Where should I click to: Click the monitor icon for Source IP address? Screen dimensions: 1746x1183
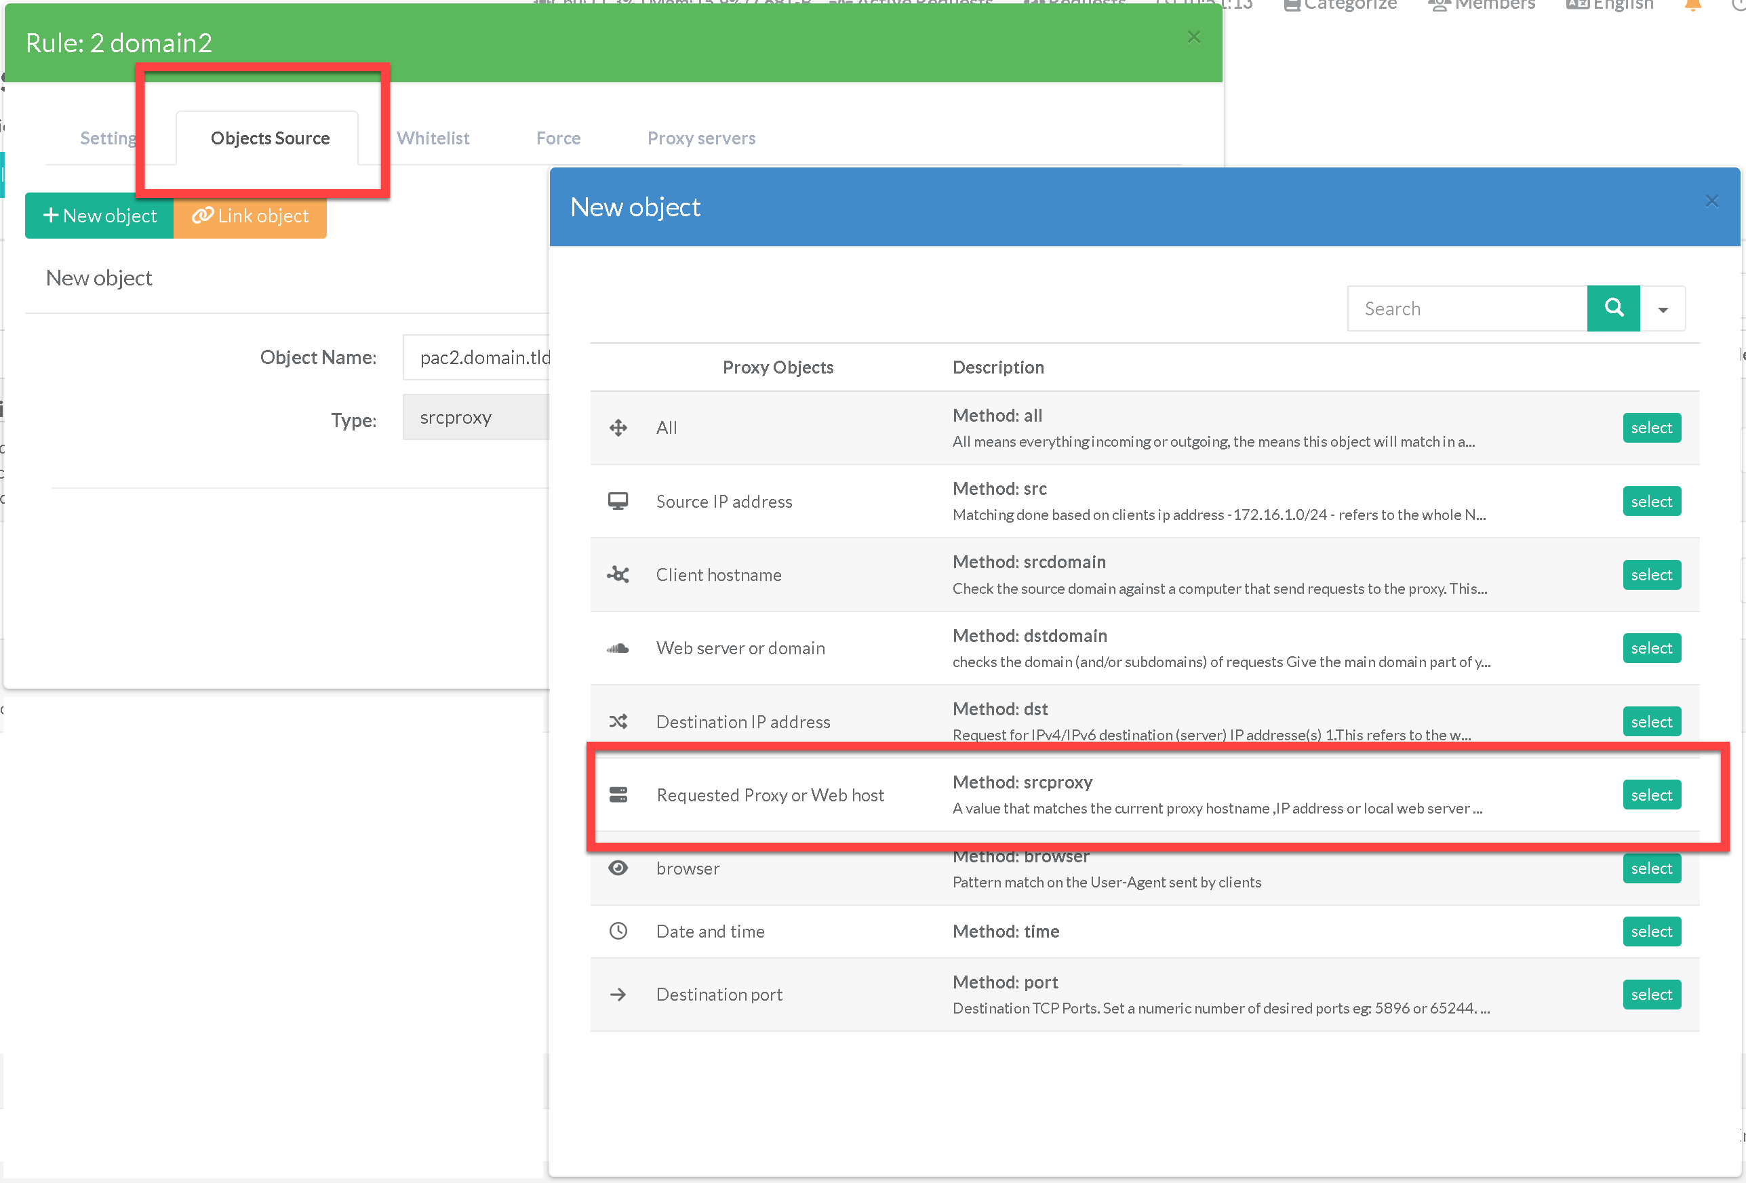[618, 501]
